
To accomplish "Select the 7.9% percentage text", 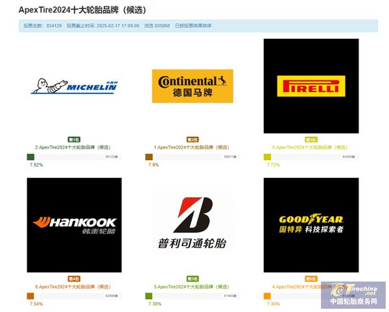I will pyautogui.click(x=154, y=165).
